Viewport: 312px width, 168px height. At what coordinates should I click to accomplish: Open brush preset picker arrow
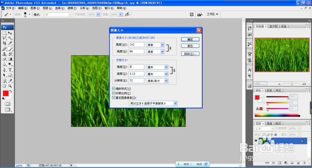click(x=29, y=14)
